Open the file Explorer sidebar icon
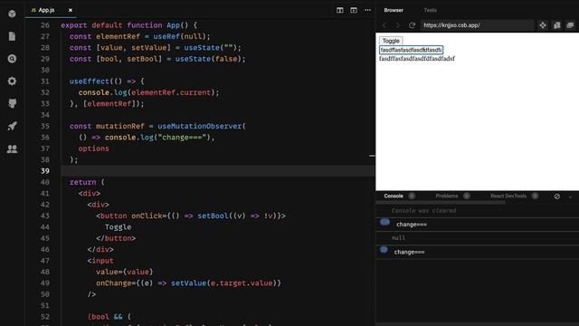Screen dimensions: 579x326 point(12,36)
